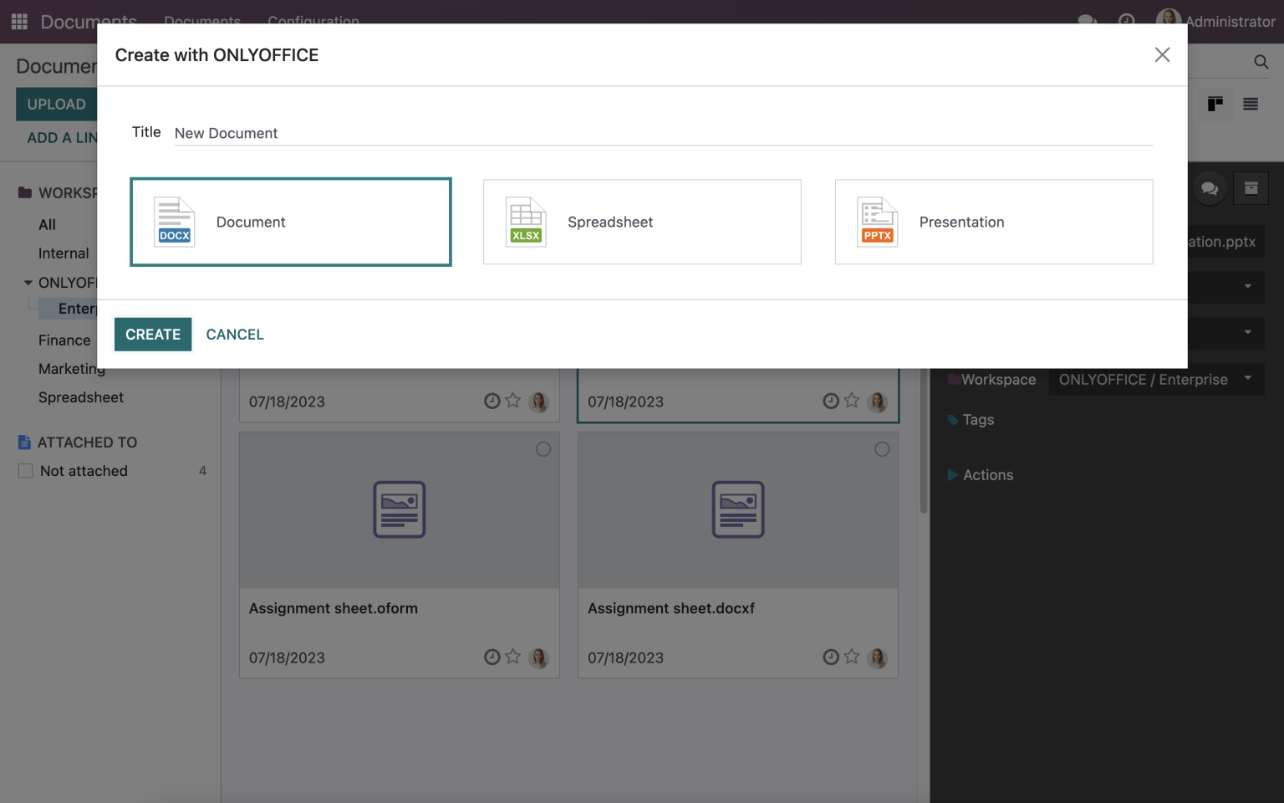Select the Assignment sheet.docxf card circle
The image size is (1284, 803).
pos(882,450)
